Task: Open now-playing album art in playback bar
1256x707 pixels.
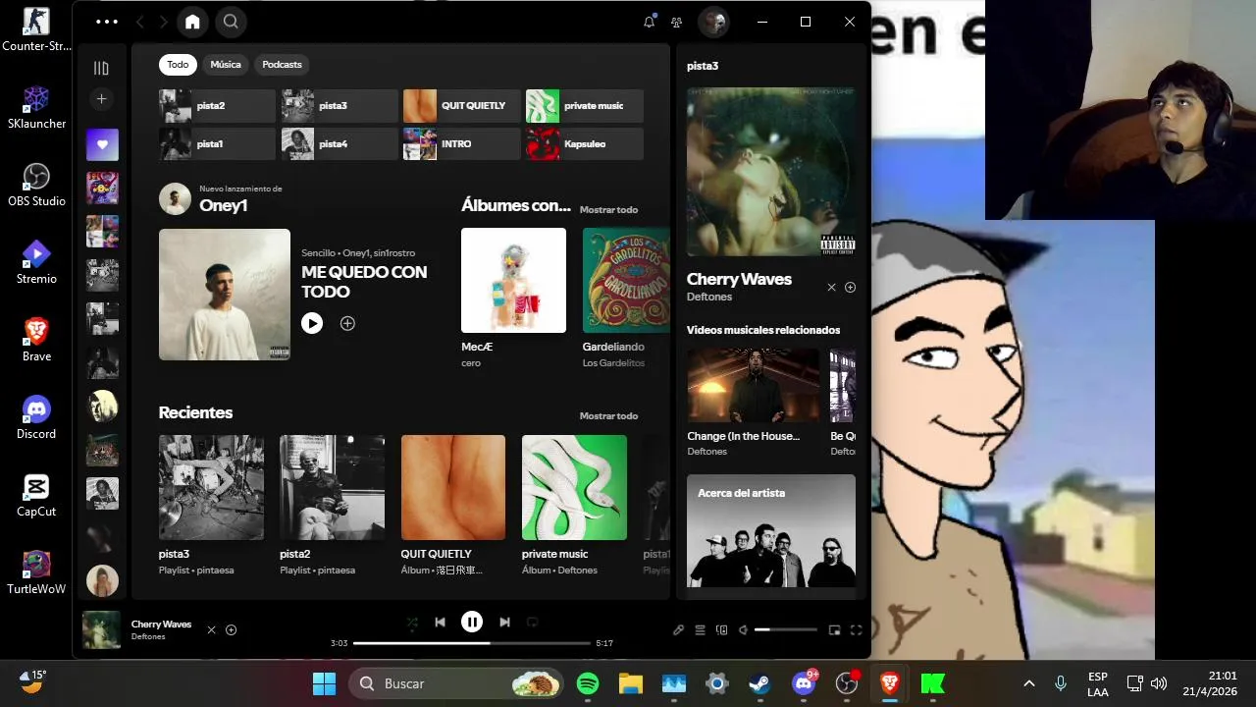Action: tap(101, 630)
